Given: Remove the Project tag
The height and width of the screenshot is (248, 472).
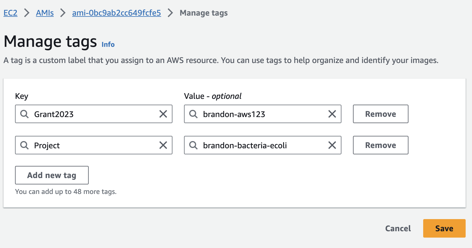Looking at the screenshot, I should click(381, 145).
